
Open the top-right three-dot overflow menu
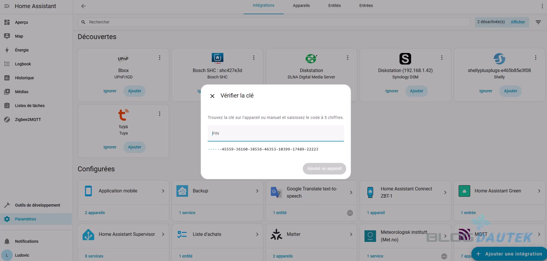click(x=542, y=6)
